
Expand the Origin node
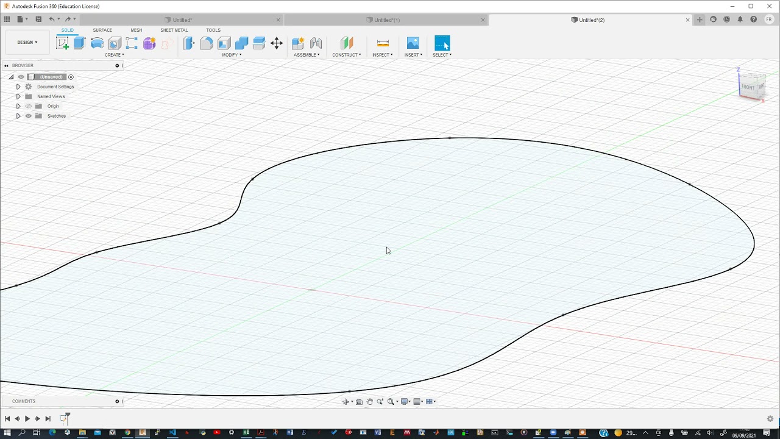[x=18, y=106]
